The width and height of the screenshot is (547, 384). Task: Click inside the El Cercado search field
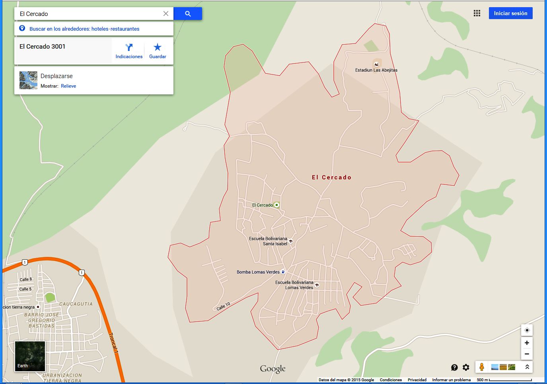88,14
